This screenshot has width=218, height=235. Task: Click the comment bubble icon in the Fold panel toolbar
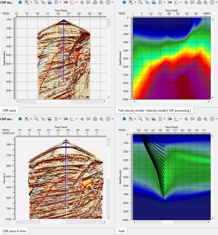click(192, 119)
